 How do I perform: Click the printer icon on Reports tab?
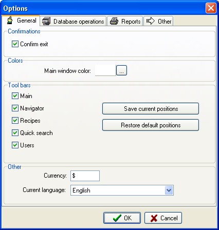point(114,21)
